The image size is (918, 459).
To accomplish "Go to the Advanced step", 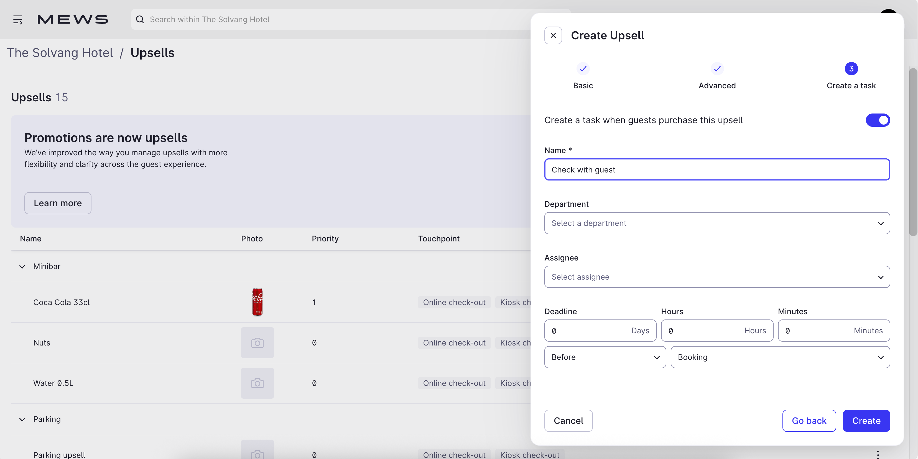I will click(717, 69).
